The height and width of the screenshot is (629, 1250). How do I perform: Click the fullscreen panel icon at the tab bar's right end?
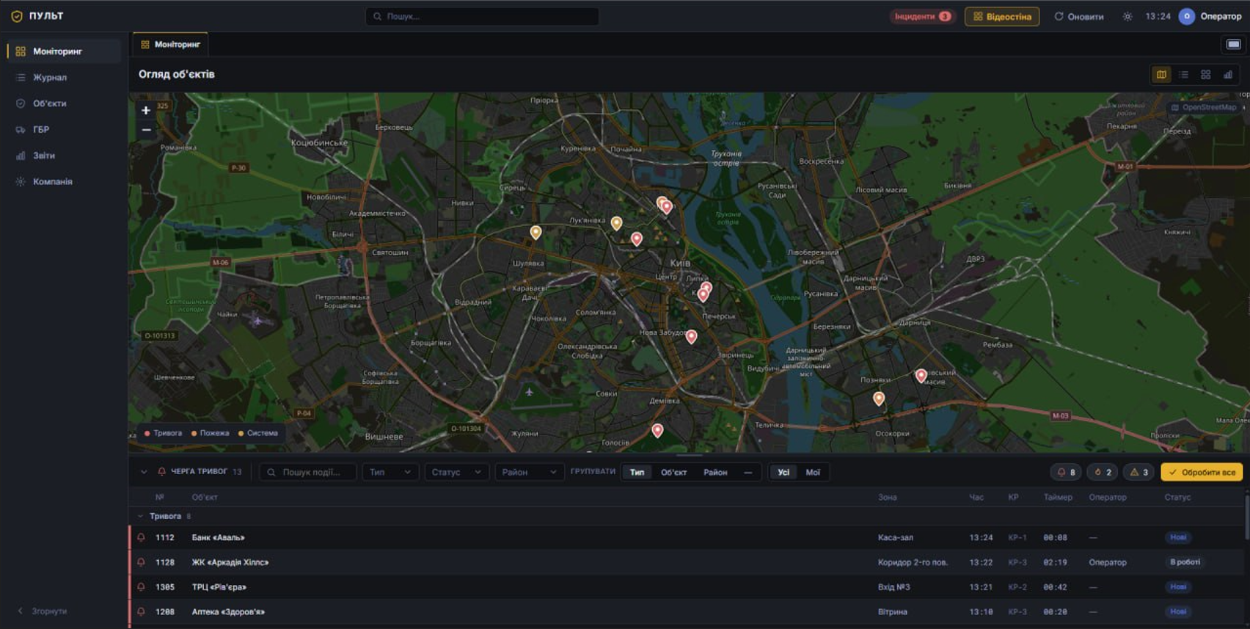coord(1233,45)
